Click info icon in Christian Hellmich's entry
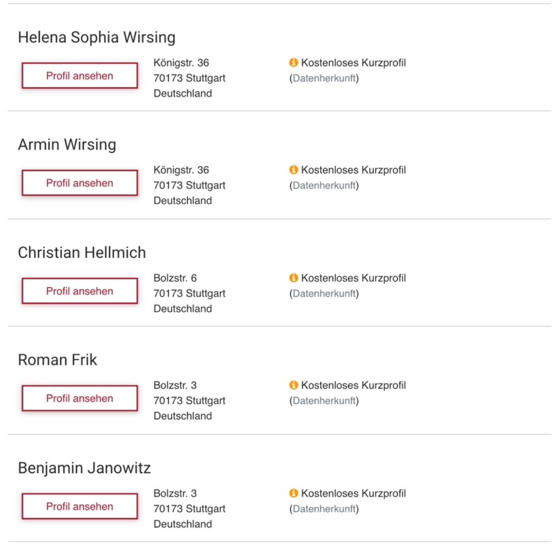The image size is (559, 546). (293, 278)
